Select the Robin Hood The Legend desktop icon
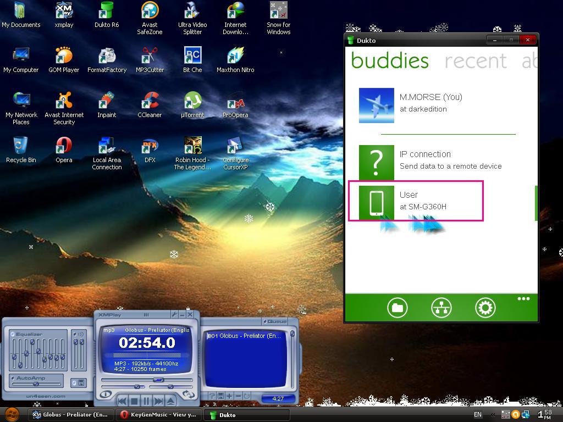 pyautogui.click(x=192, y=153)
